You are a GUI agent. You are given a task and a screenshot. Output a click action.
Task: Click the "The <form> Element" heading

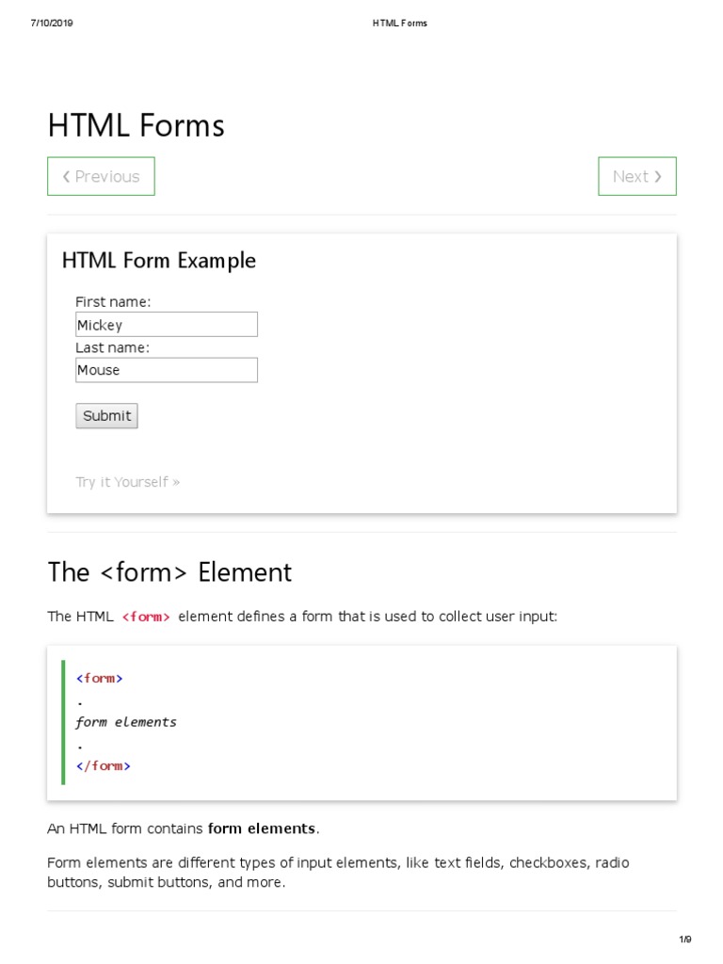click(x=169, y=572)
